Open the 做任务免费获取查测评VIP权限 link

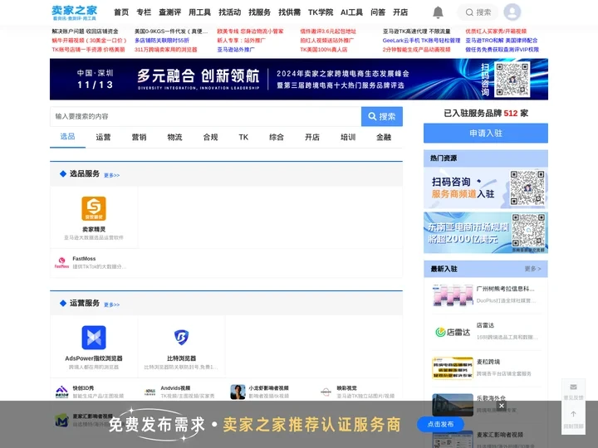pyautogui.click(x=502, y=50)
